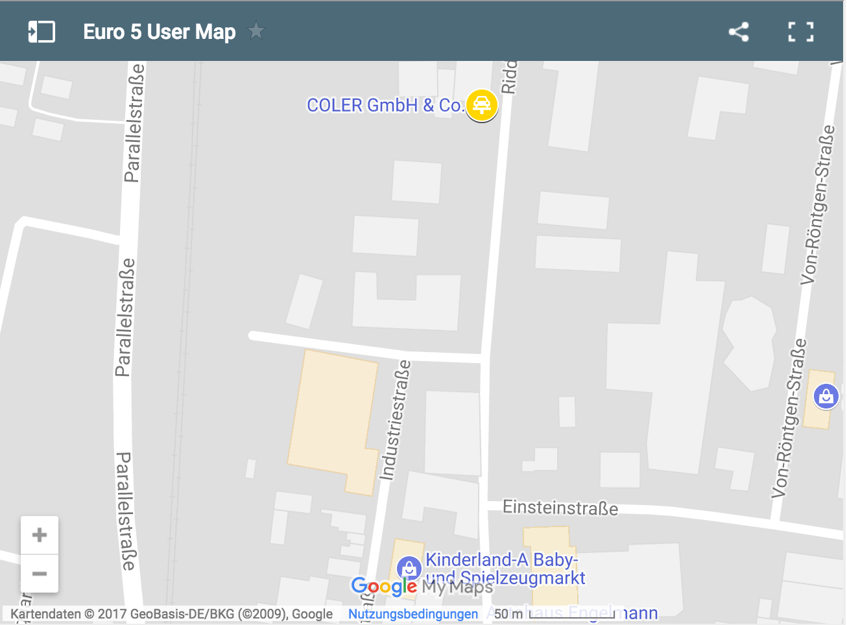
Task: View the map in fullscreen
Action: tap(801, 32)
